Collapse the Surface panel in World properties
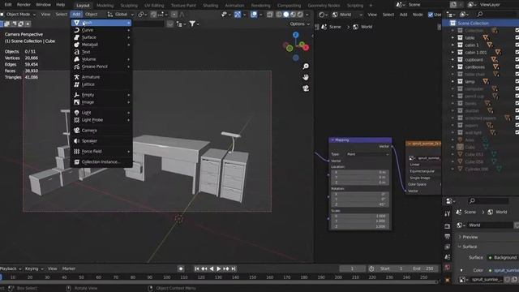The width and height of the screenshot is (519, 292). pos(470,247)
